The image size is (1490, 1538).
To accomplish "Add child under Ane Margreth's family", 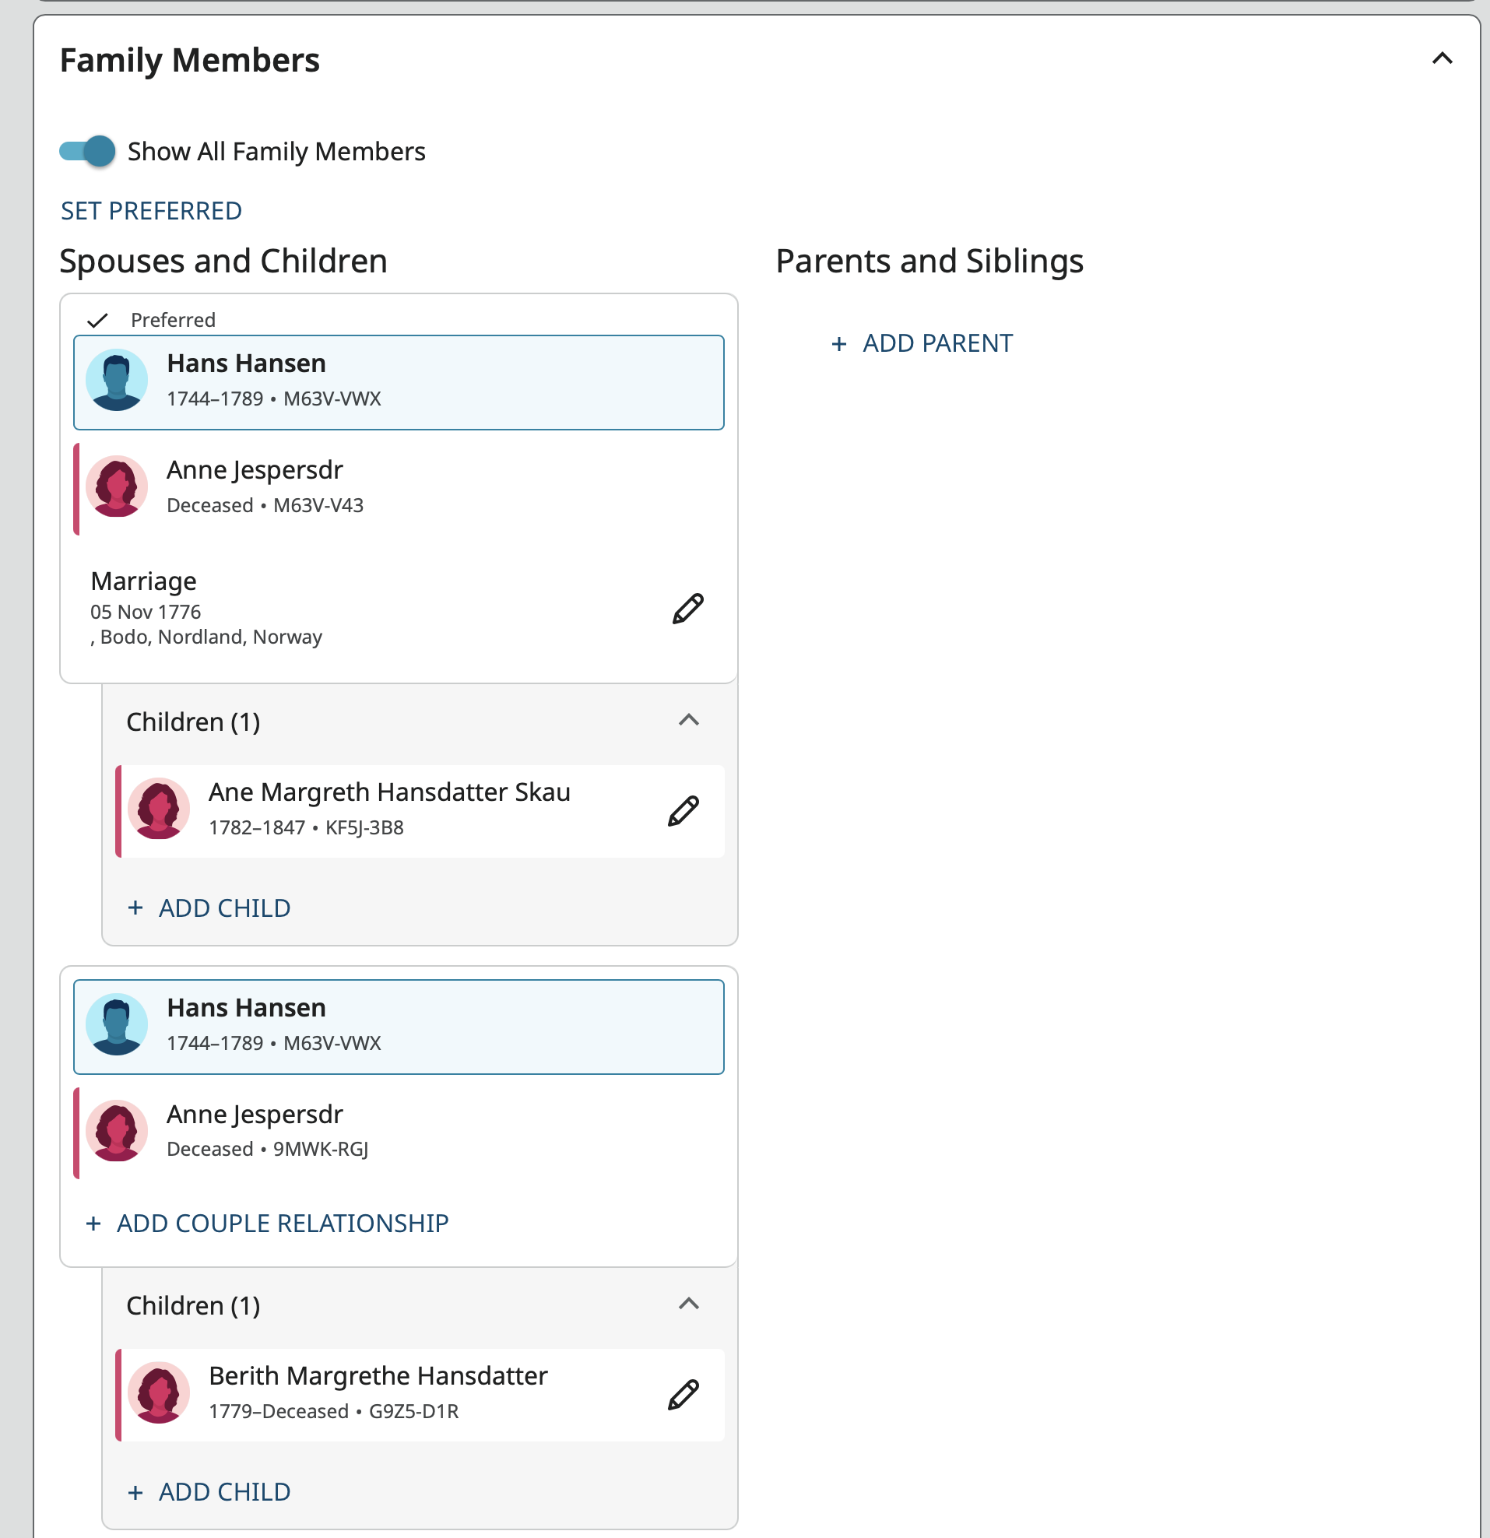I will (209, 908).
